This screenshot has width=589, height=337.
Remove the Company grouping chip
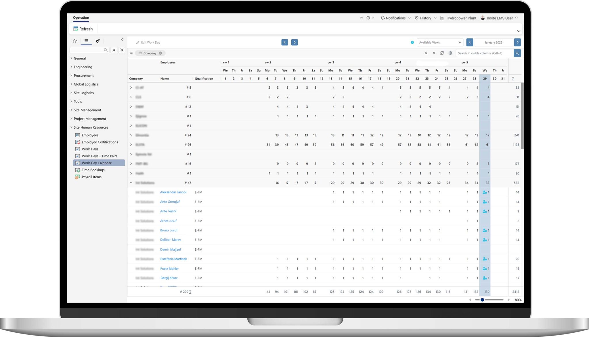click(160, 53)
